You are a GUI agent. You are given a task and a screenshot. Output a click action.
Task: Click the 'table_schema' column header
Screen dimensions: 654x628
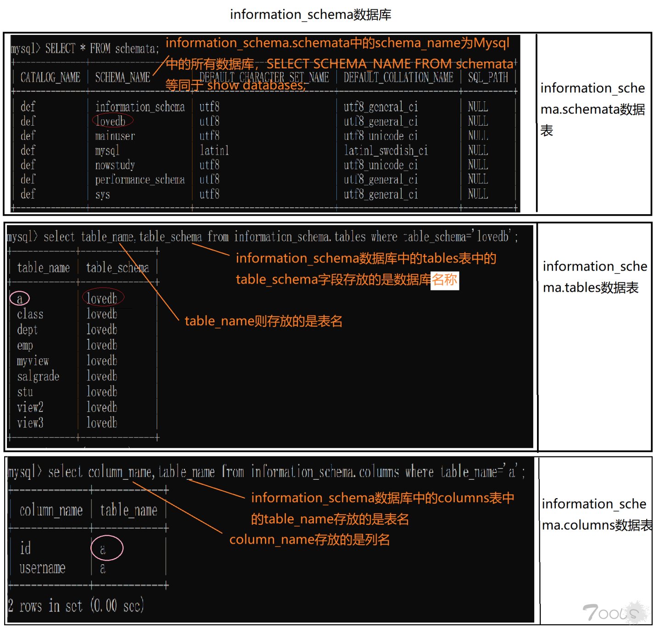point(117,267)
